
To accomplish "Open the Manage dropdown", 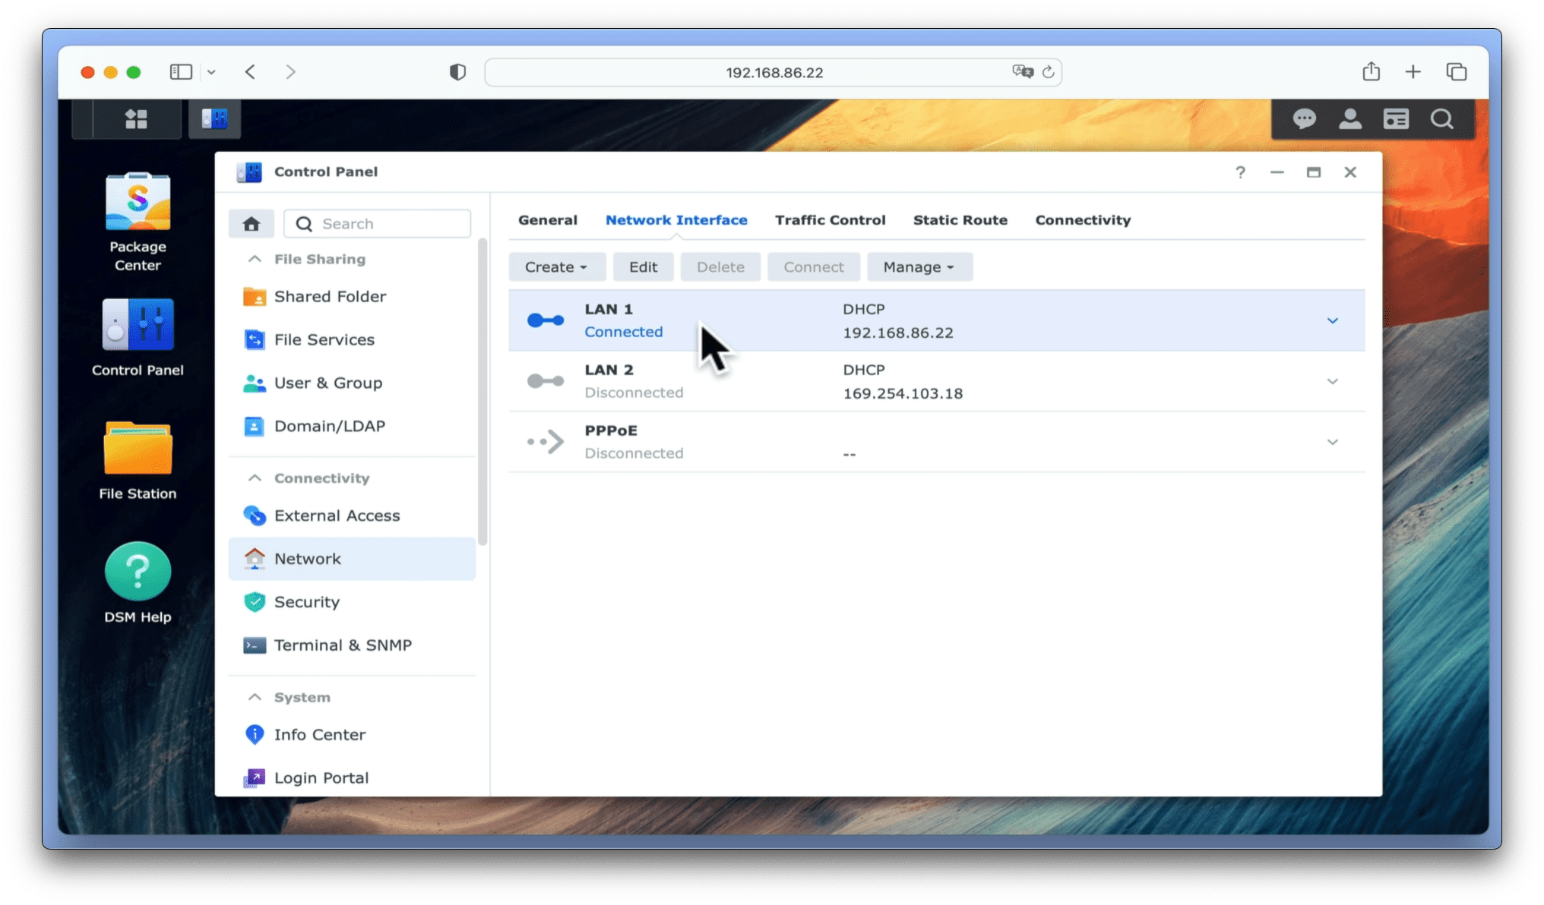I will point(919,267).
